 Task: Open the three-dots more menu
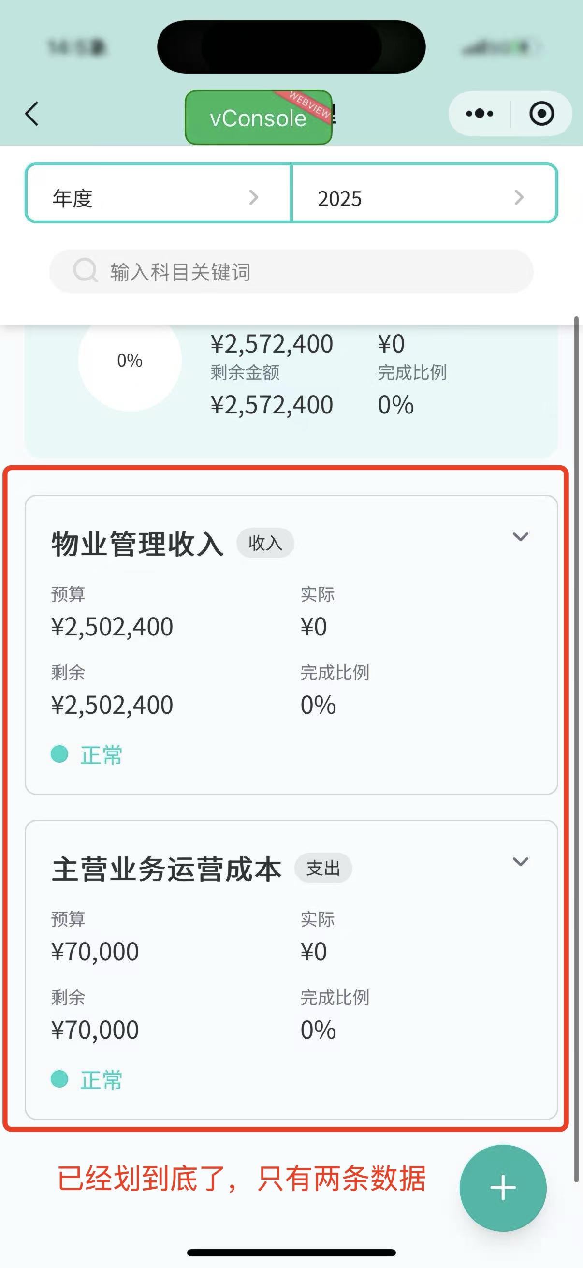pyautogui.click(x=480, y=114)
